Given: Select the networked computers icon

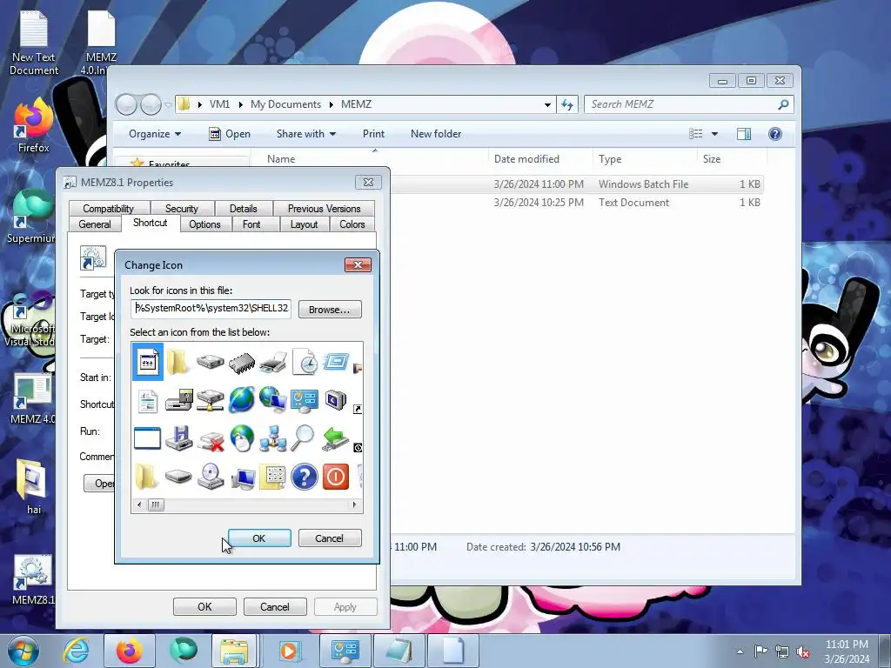Looking at the screenshot, I should pos(273,438).
